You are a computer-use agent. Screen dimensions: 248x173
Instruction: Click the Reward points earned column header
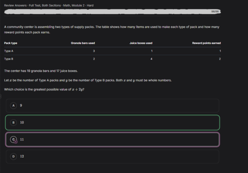point(206,43)
